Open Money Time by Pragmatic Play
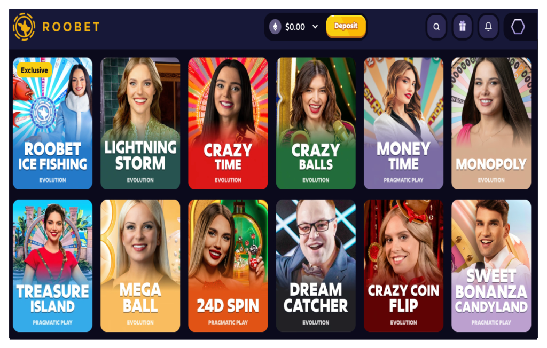The height and width of the screenshot is (348, 547). (404, 123)
